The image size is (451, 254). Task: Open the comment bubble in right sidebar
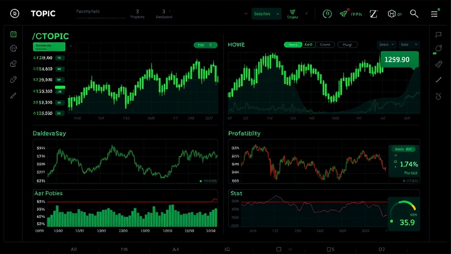pyautogui.click(x=438, y=34)
